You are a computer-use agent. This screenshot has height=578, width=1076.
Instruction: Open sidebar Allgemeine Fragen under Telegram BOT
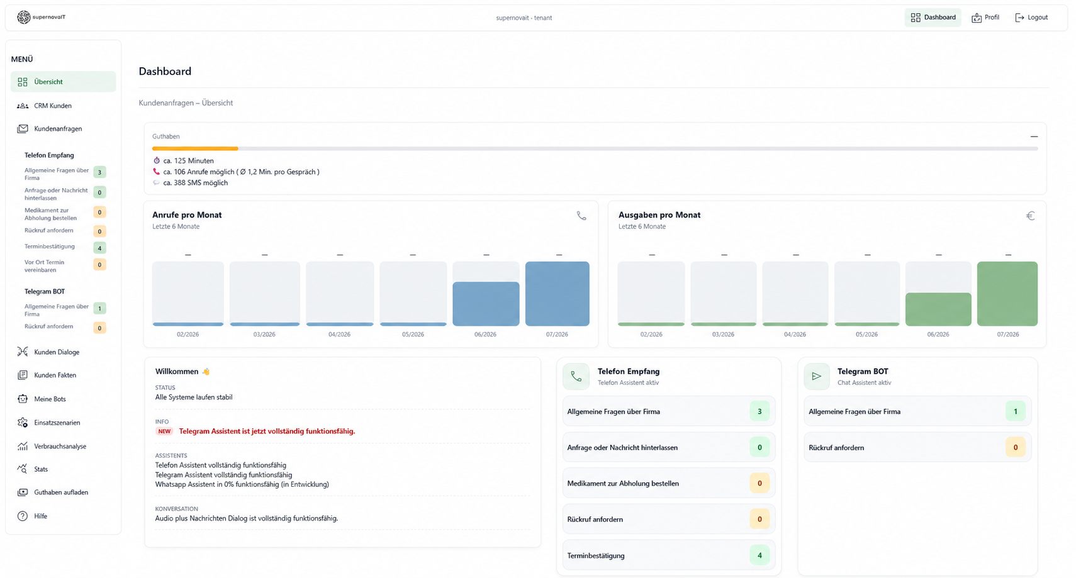tap(64, 309)
